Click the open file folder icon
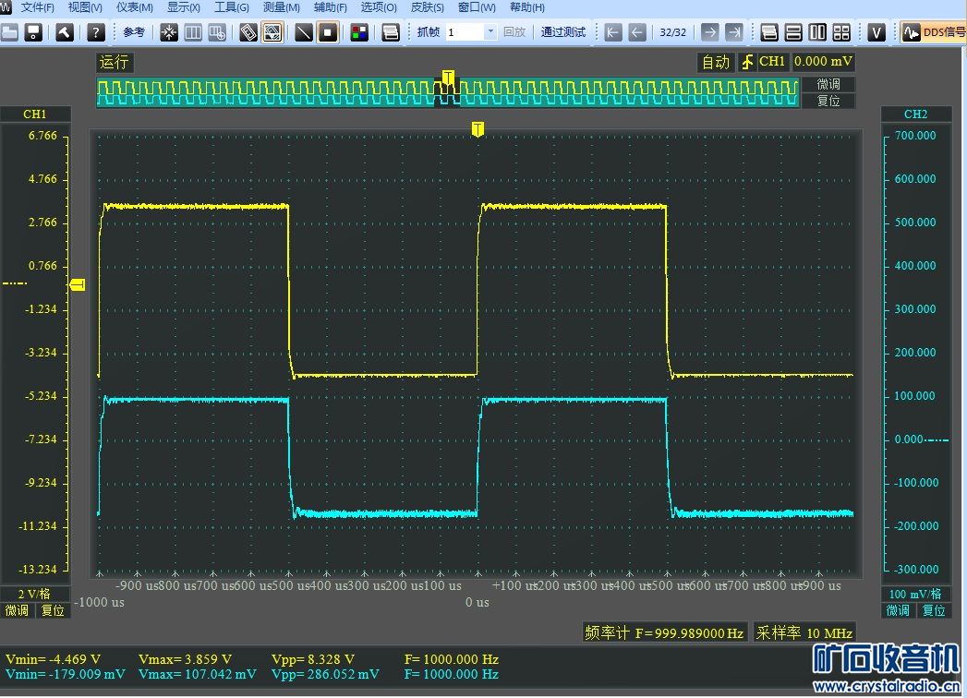The image size is (967, 698). (x=9, y=32)
